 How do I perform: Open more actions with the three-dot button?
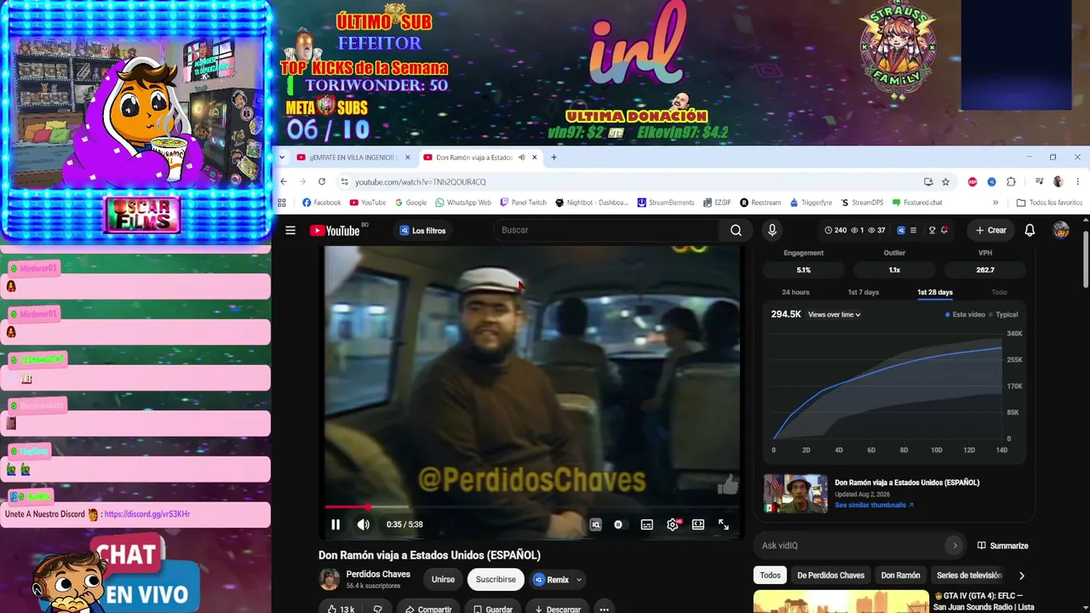tap(604, 608)
